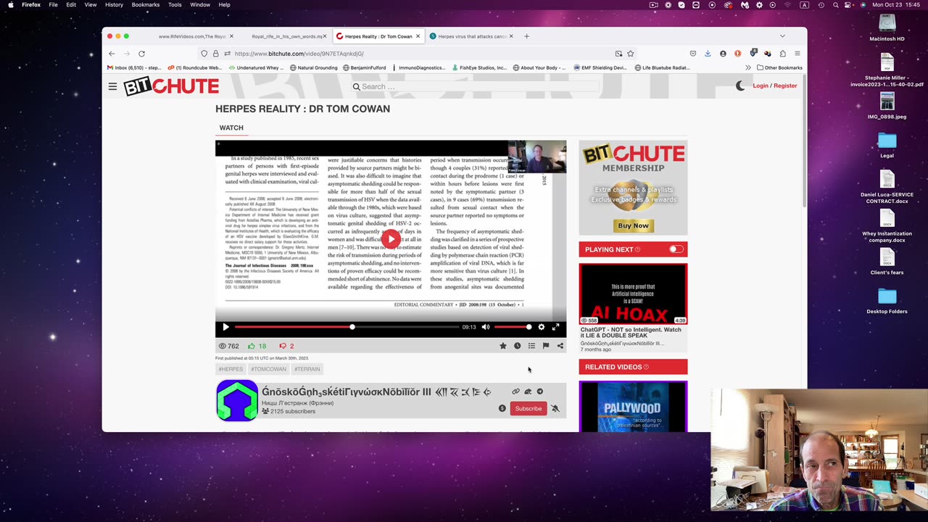Viewport: 928px width, 522px height.
Task: Open the Pallywood related video thumbnail
Action: pos(633,407)
